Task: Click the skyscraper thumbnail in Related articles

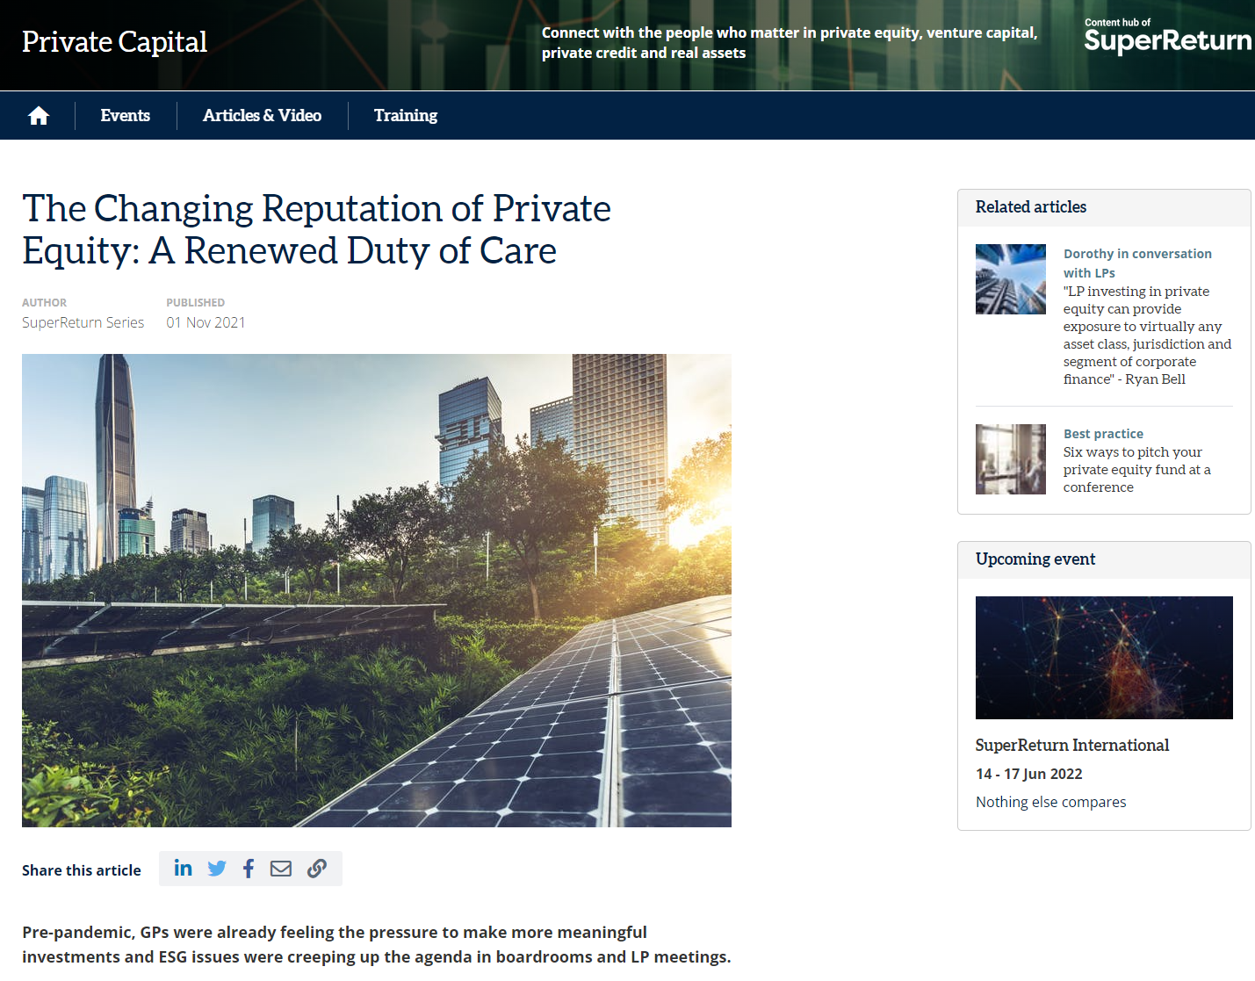Action: pos(1011,279)
